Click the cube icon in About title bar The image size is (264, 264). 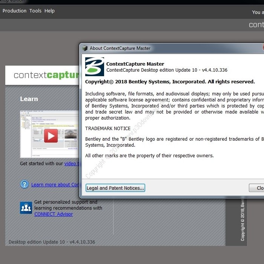(85, 48)
